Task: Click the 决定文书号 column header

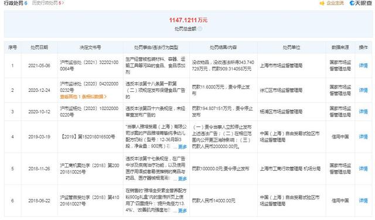Action: [x=90, y=47]
